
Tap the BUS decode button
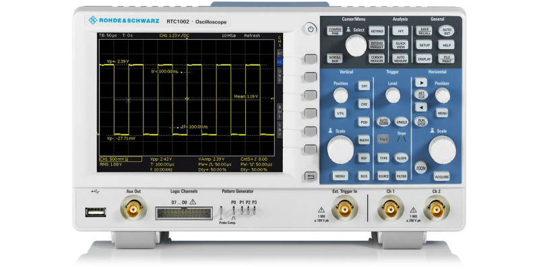pos(364,176)
